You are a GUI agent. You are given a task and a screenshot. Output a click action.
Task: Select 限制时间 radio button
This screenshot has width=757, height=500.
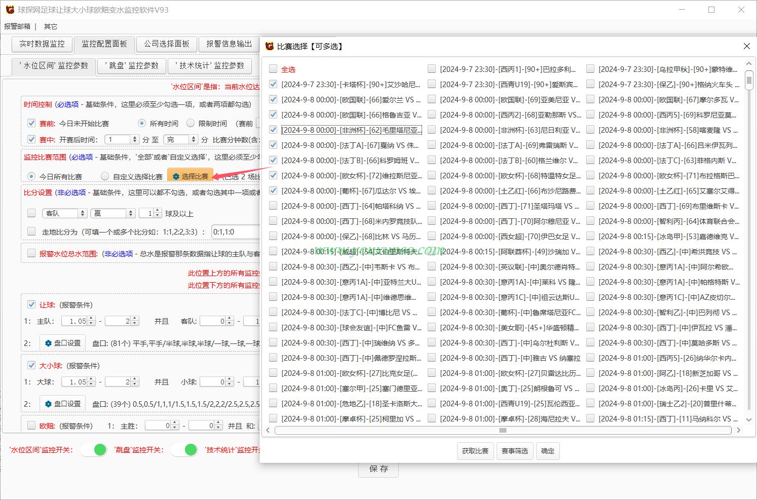pos(191,123)
